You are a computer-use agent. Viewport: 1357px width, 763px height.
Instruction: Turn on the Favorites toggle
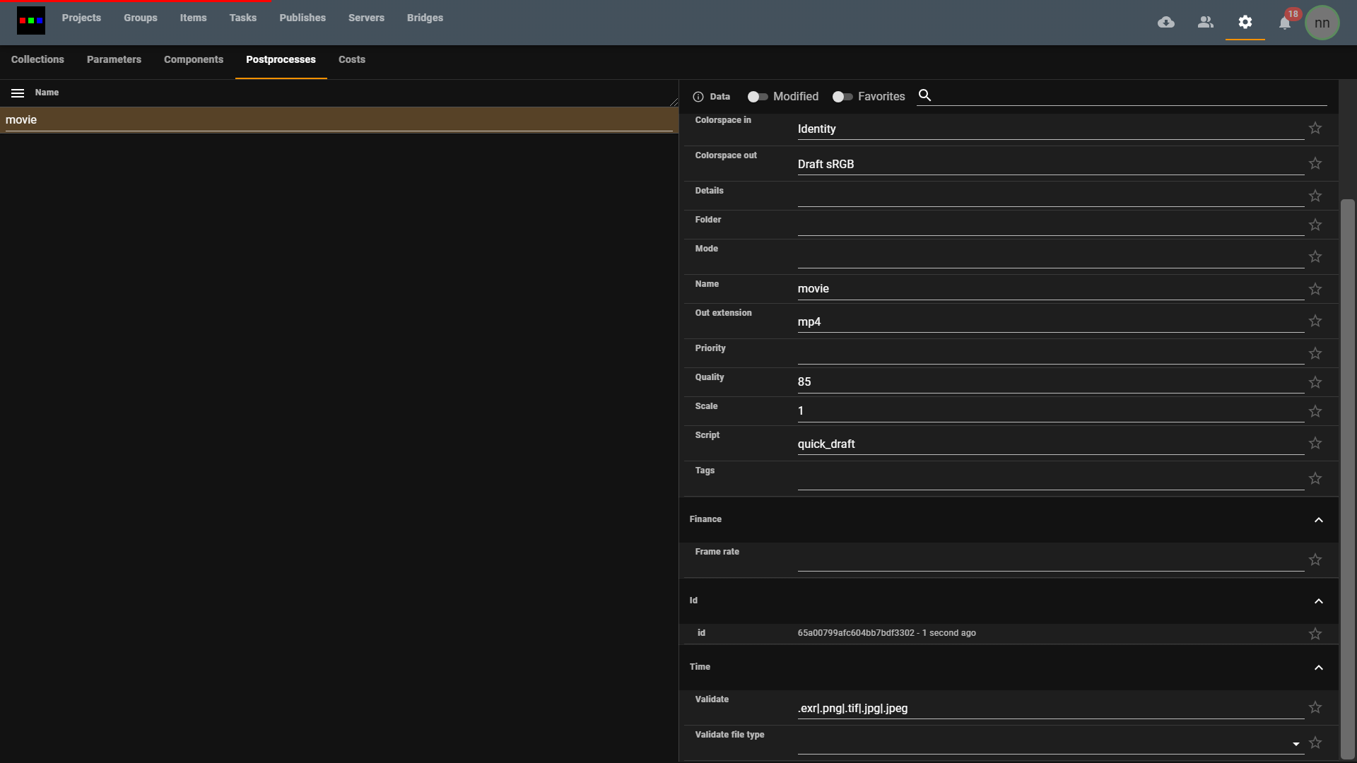[x=842, y=97]
